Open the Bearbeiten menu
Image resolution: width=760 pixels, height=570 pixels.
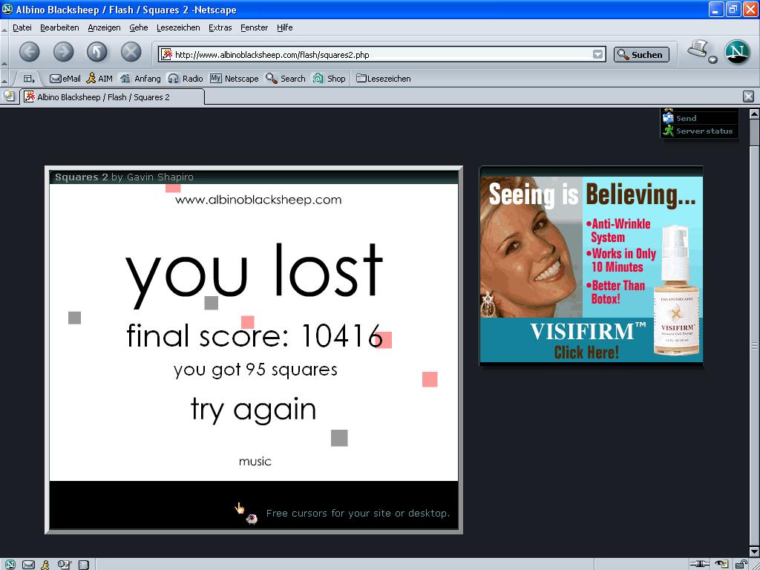click(59, 27)
